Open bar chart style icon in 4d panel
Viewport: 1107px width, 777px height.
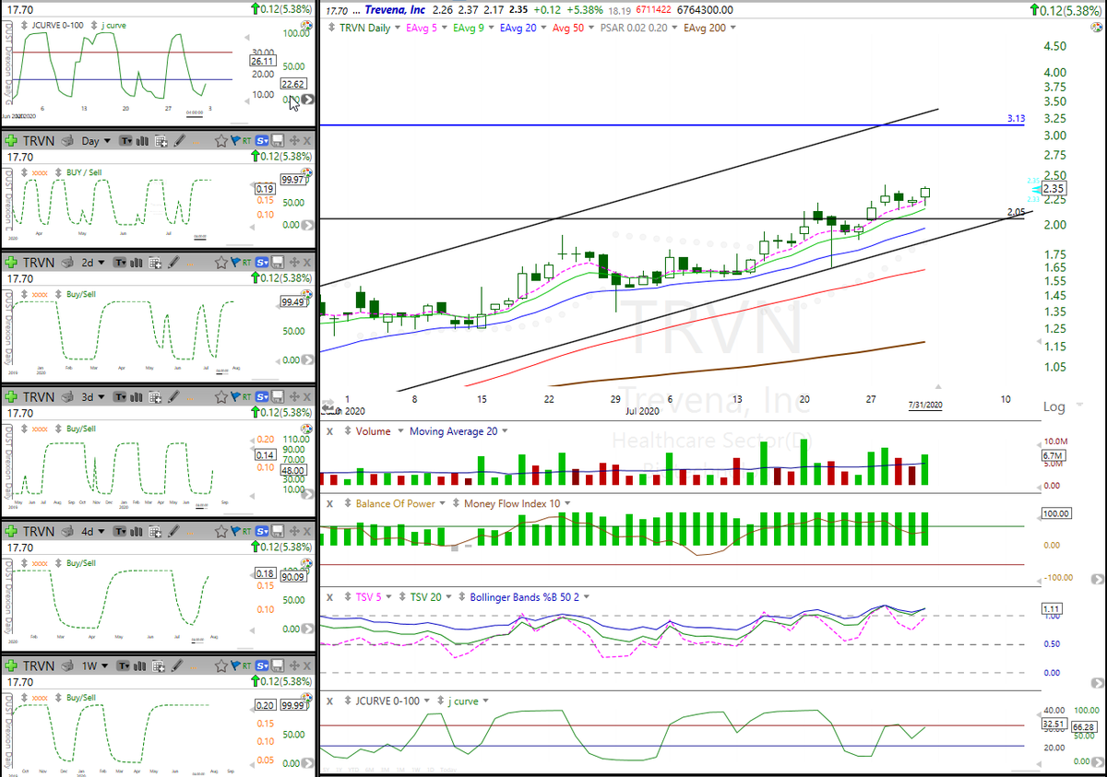(x=137, y=532)
